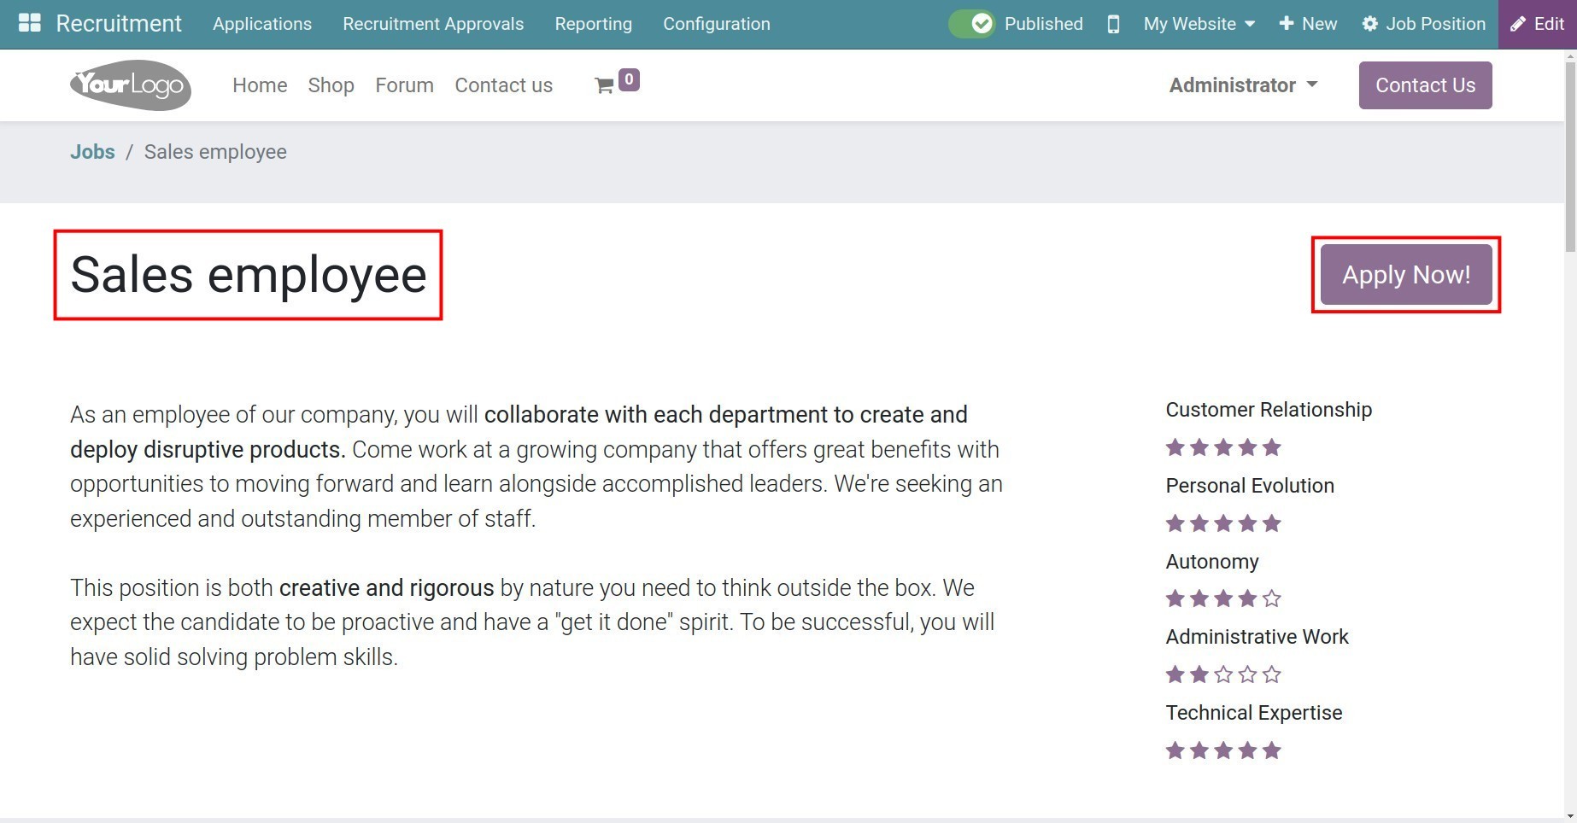Toggle the Published switch off
Screen dimensions: 1577x823
[971, 24]
